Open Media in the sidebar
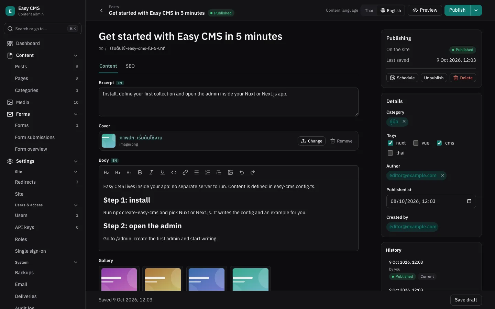495x309 pixels. [43, 102]
